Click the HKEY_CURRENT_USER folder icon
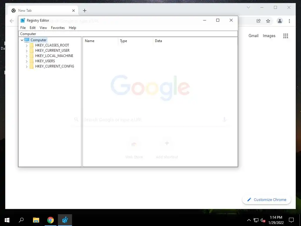 point(31,51)
